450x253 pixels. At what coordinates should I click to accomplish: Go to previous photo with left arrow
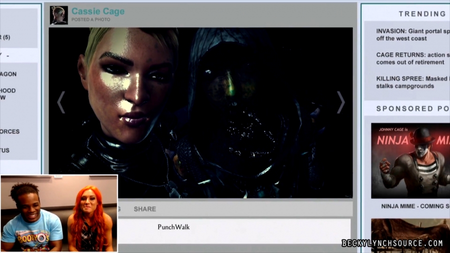(61, 102)
